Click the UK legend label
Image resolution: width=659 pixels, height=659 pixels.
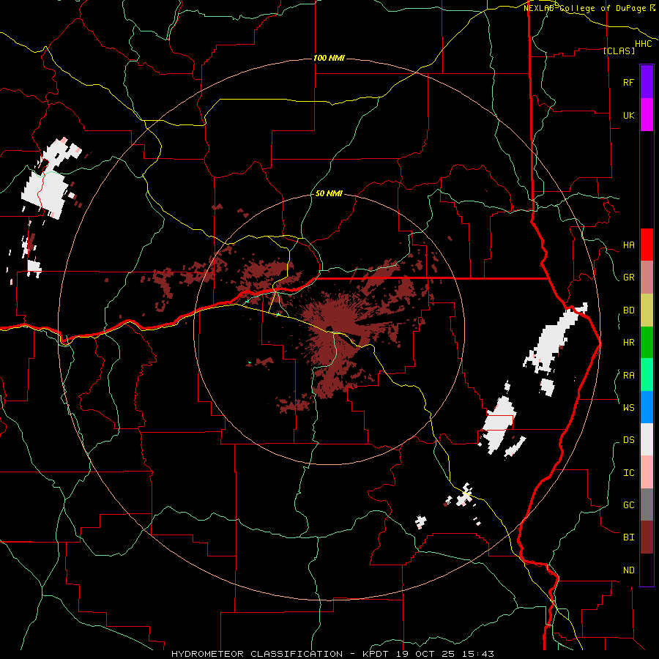628,115
